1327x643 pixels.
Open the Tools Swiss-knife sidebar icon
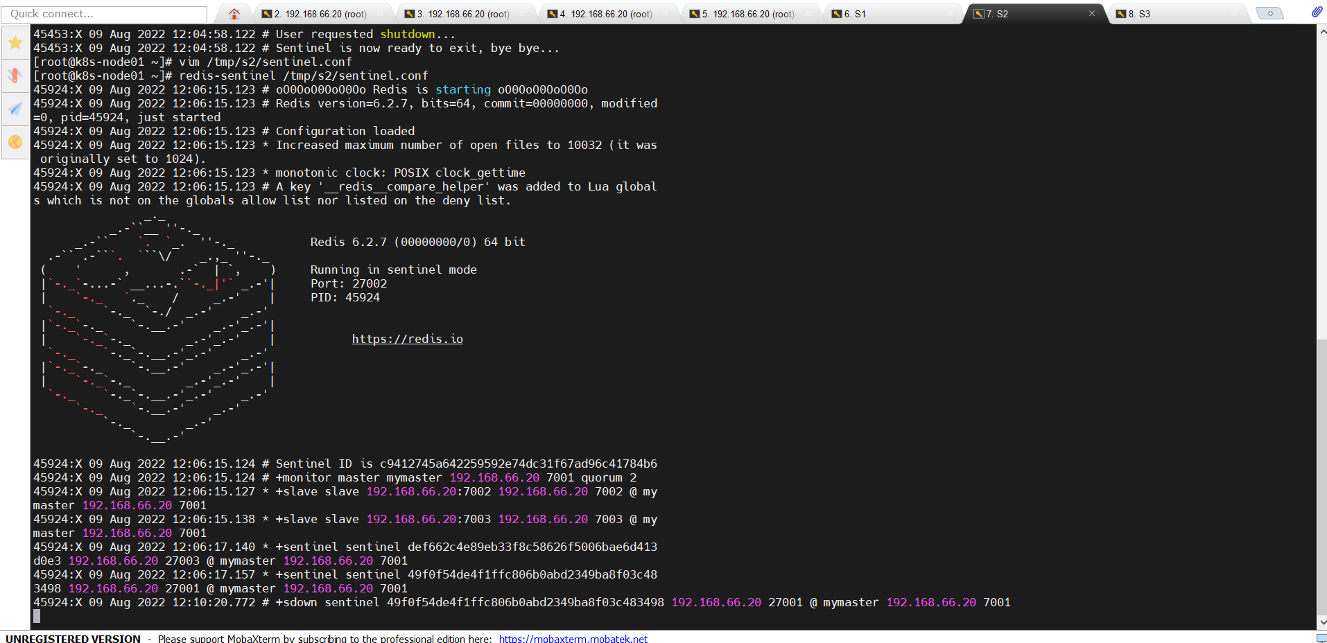(15, 76)
